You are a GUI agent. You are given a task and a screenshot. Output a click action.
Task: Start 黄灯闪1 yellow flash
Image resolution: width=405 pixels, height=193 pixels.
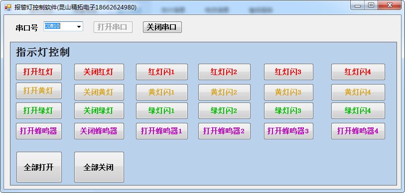point(162,92)
